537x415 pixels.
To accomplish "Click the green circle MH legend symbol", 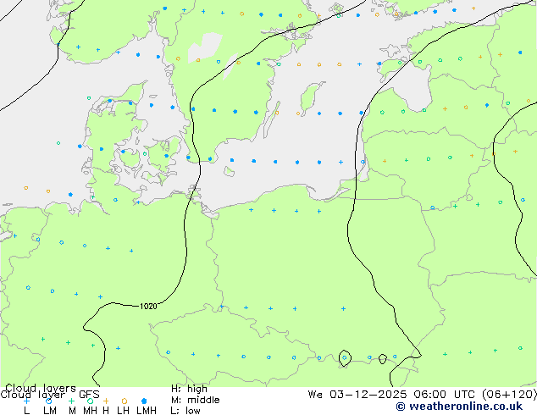I will (90, 401).
